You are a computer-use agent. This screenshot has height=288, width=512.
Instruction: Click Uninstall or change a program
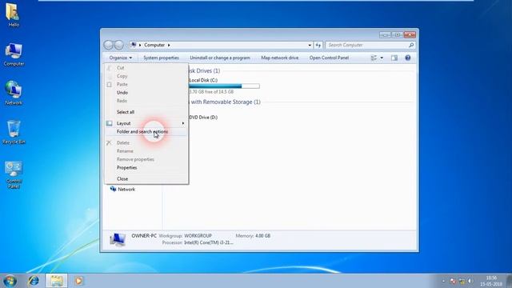tap(220, 58)
